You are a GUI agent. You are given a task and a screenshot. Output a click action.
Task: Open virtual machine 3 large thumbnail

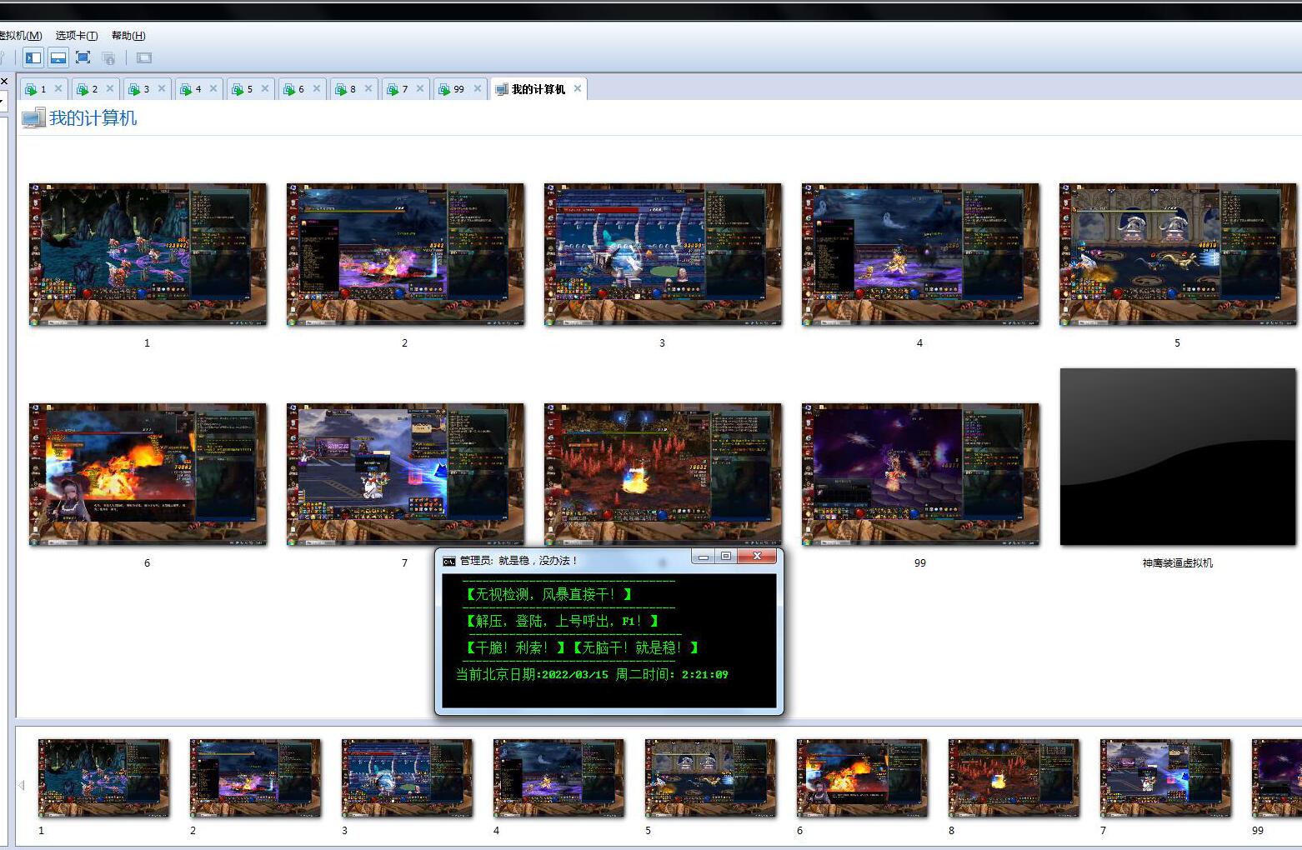click(663, 255)
